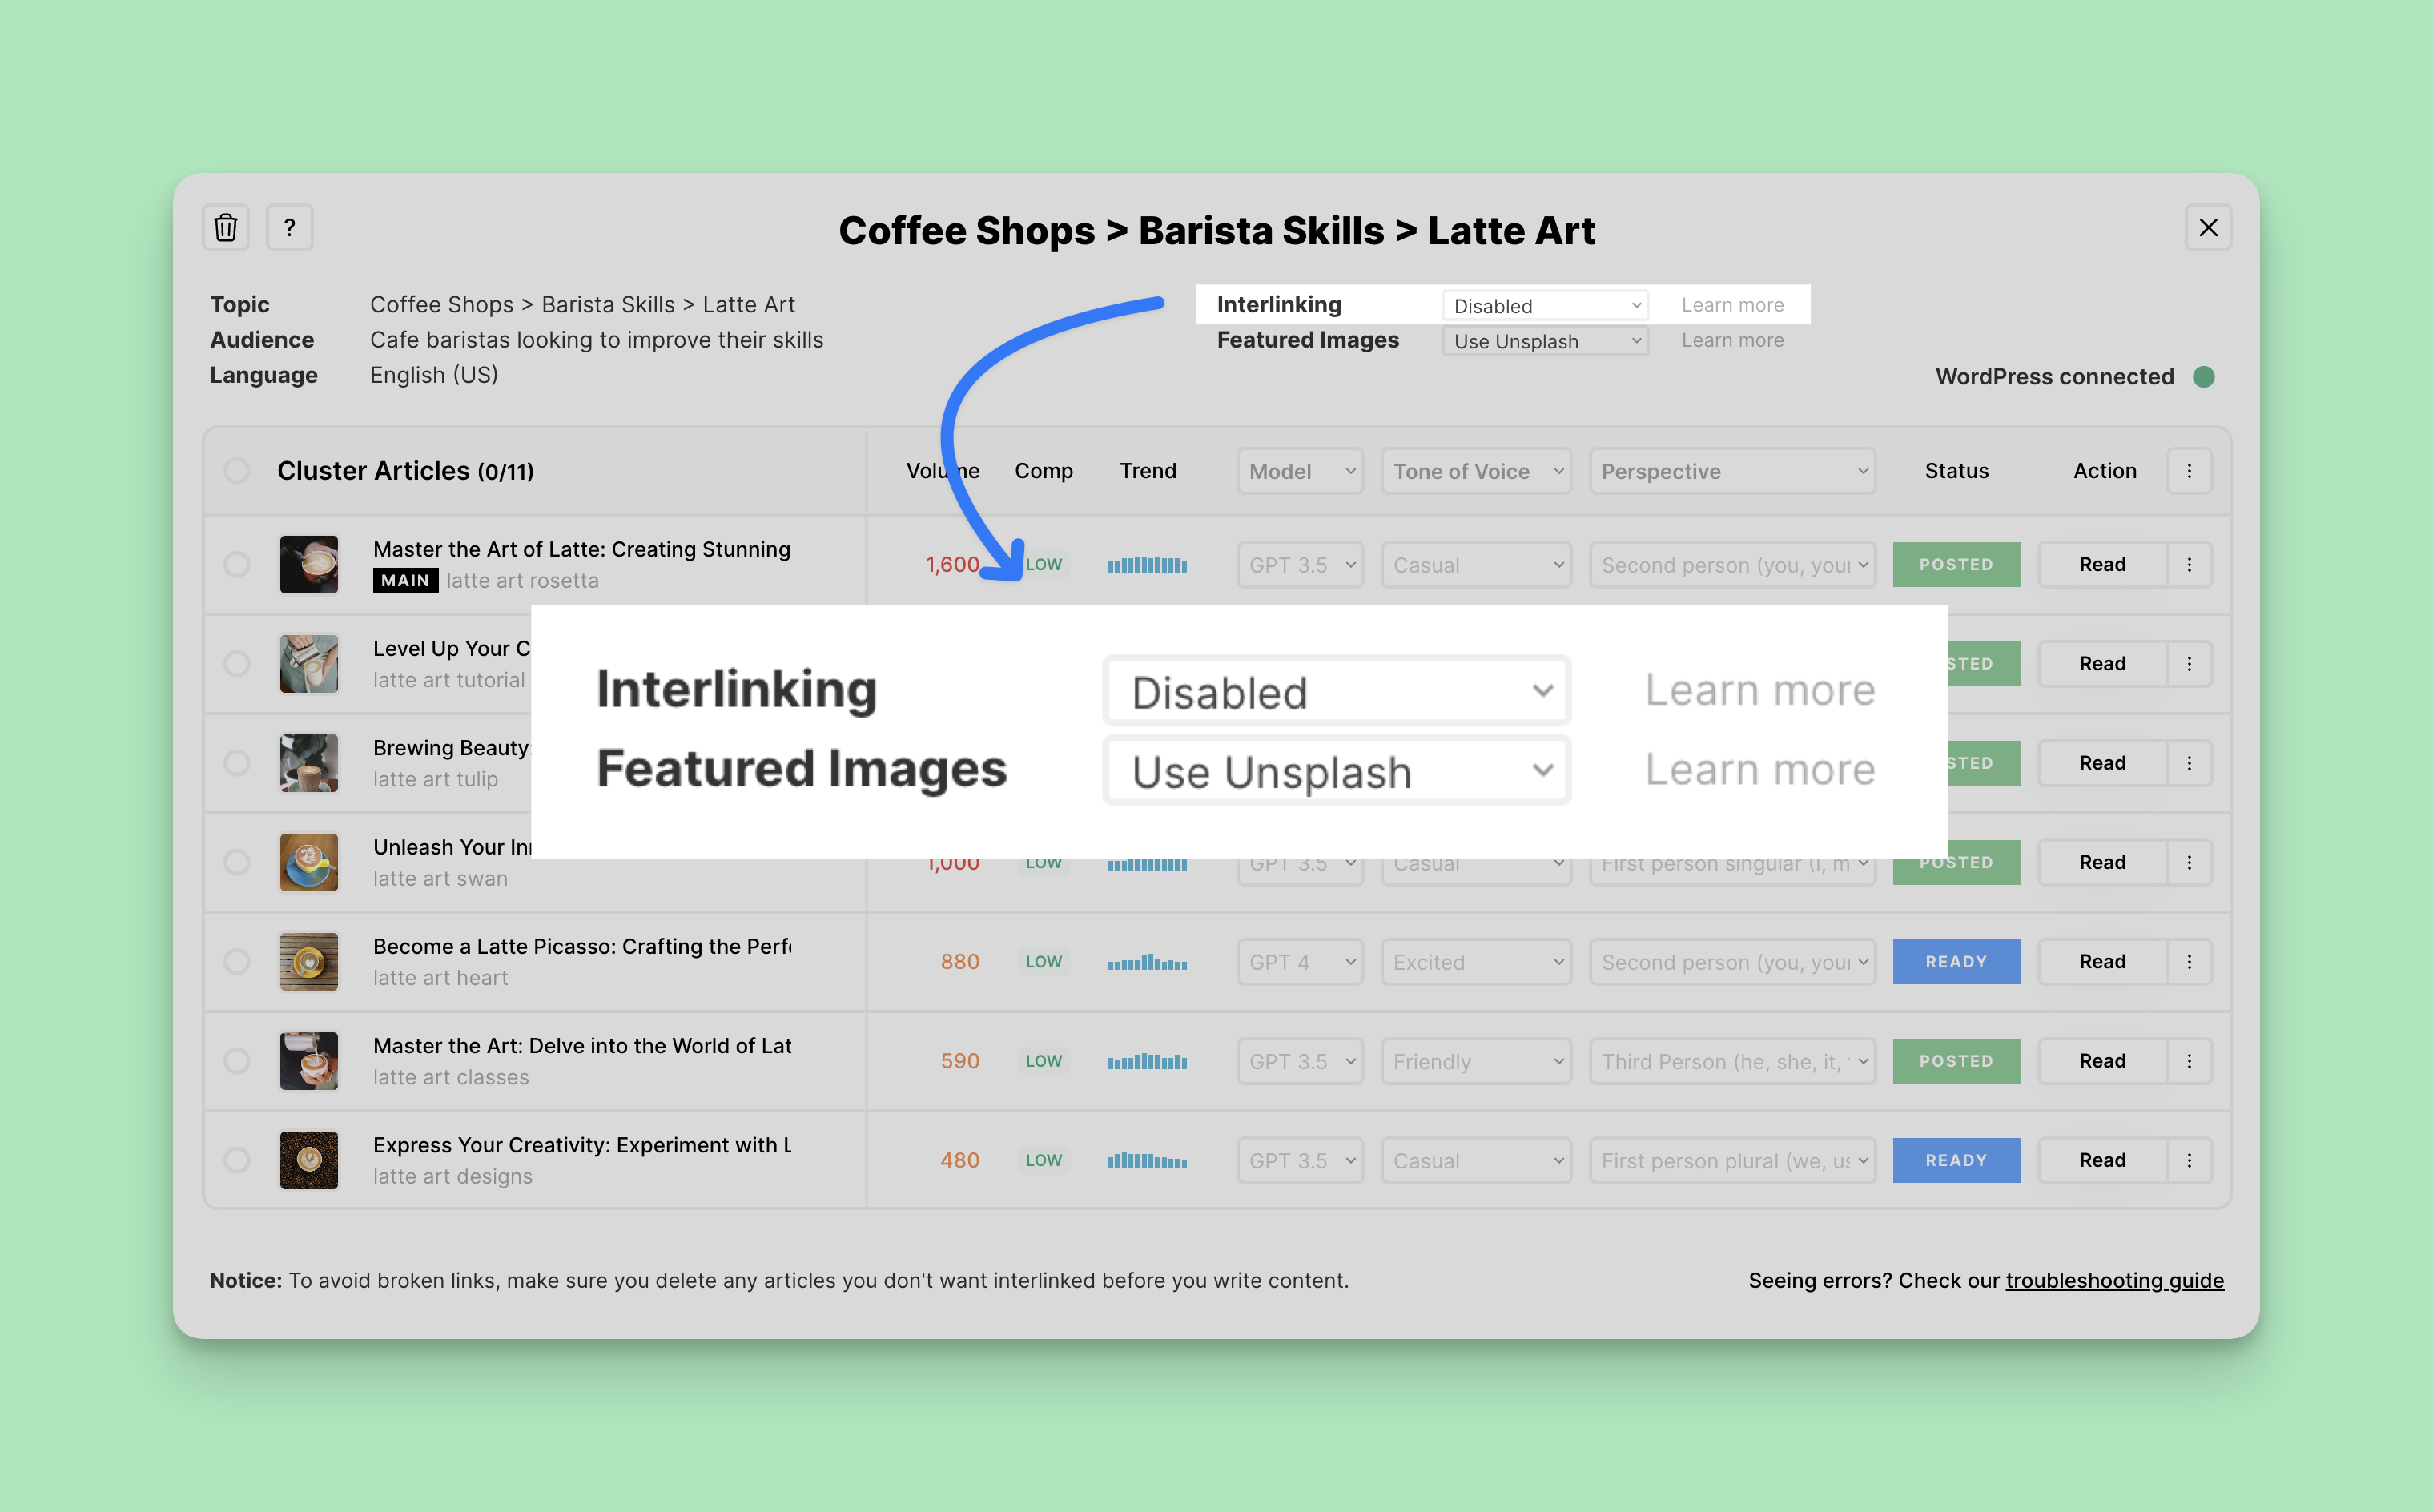The image size is (2433, 1512).
Task: Click the WordPress connected green status dot
Action: click(x=2203, y=377)
